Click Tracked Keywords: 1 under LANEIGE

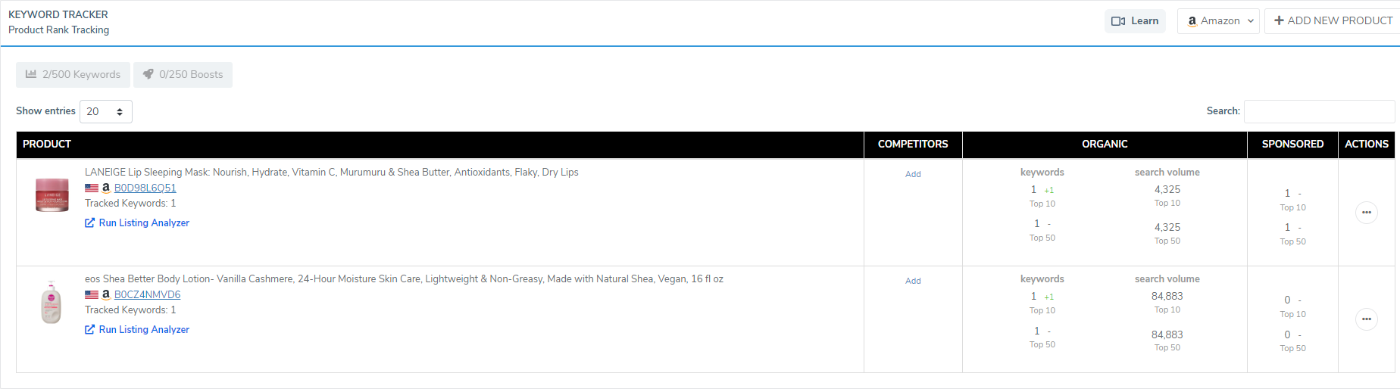(130, 203)
